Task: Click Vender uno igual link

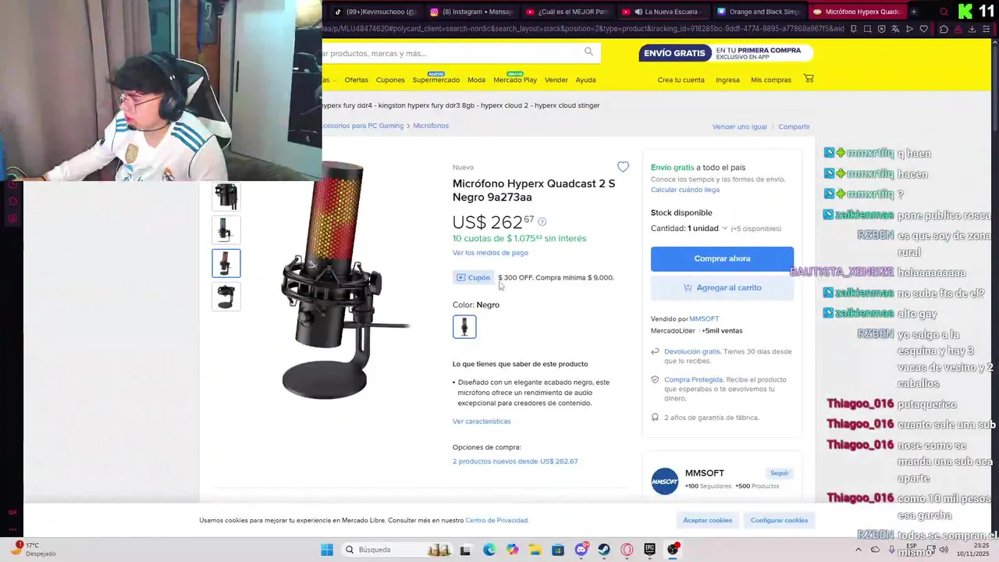Action: (739, 126)
